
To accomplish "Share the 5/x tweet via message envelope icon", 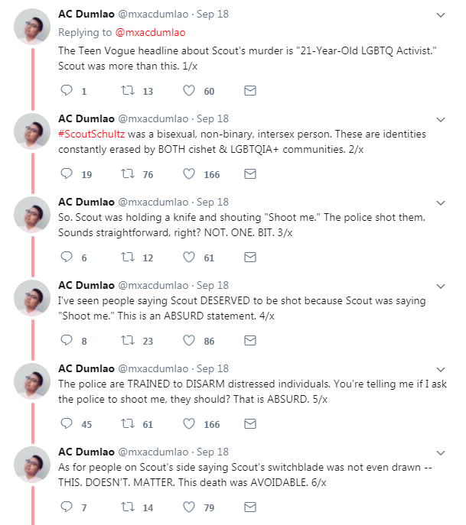I will click(250, 423).
